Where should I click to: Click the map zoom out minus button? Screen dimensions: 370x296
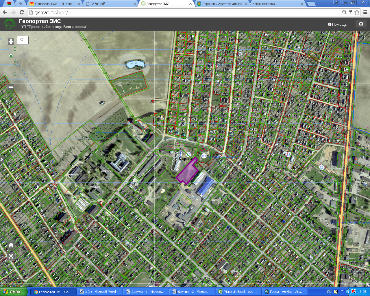pos(11,87)
